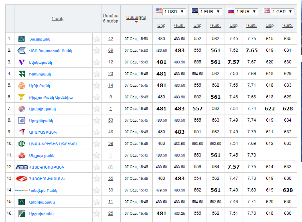Toggle favorite star in row 3 with 12 branches
This screenshot has width=302, height=222.
pyautogui.click(x=97, y=62)
